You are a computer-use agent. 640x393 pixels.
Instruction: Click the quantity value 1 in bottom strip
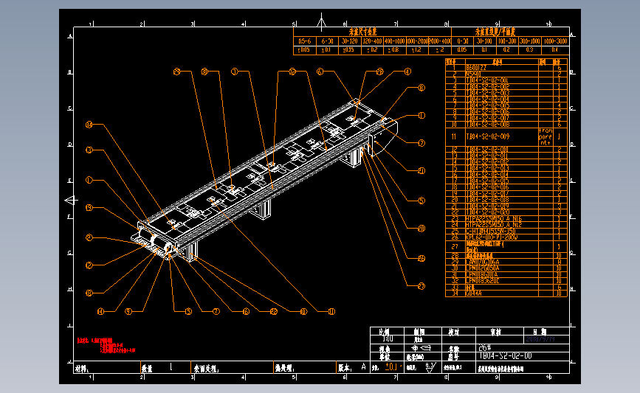[171, 367]
